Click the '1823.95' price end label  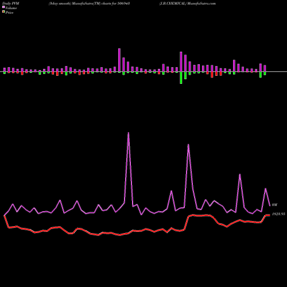(278, 214)
